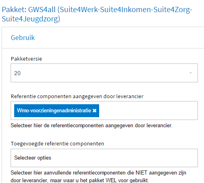Image resolution: width=204 pixels, height=183 pixels.
Task: Open the 'Pakket: GWS4all' title link
Action: point(97,14)
